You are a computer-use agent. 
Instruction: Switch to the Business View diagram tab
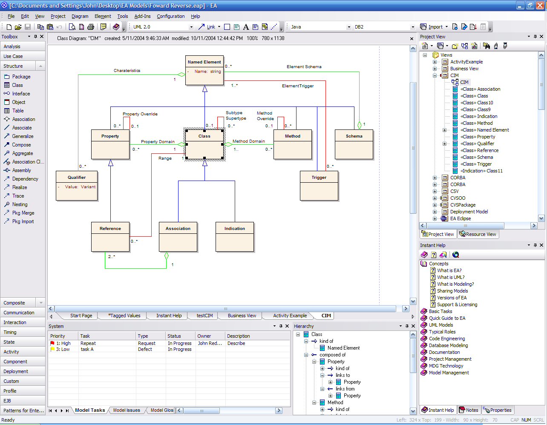(242, 316)
